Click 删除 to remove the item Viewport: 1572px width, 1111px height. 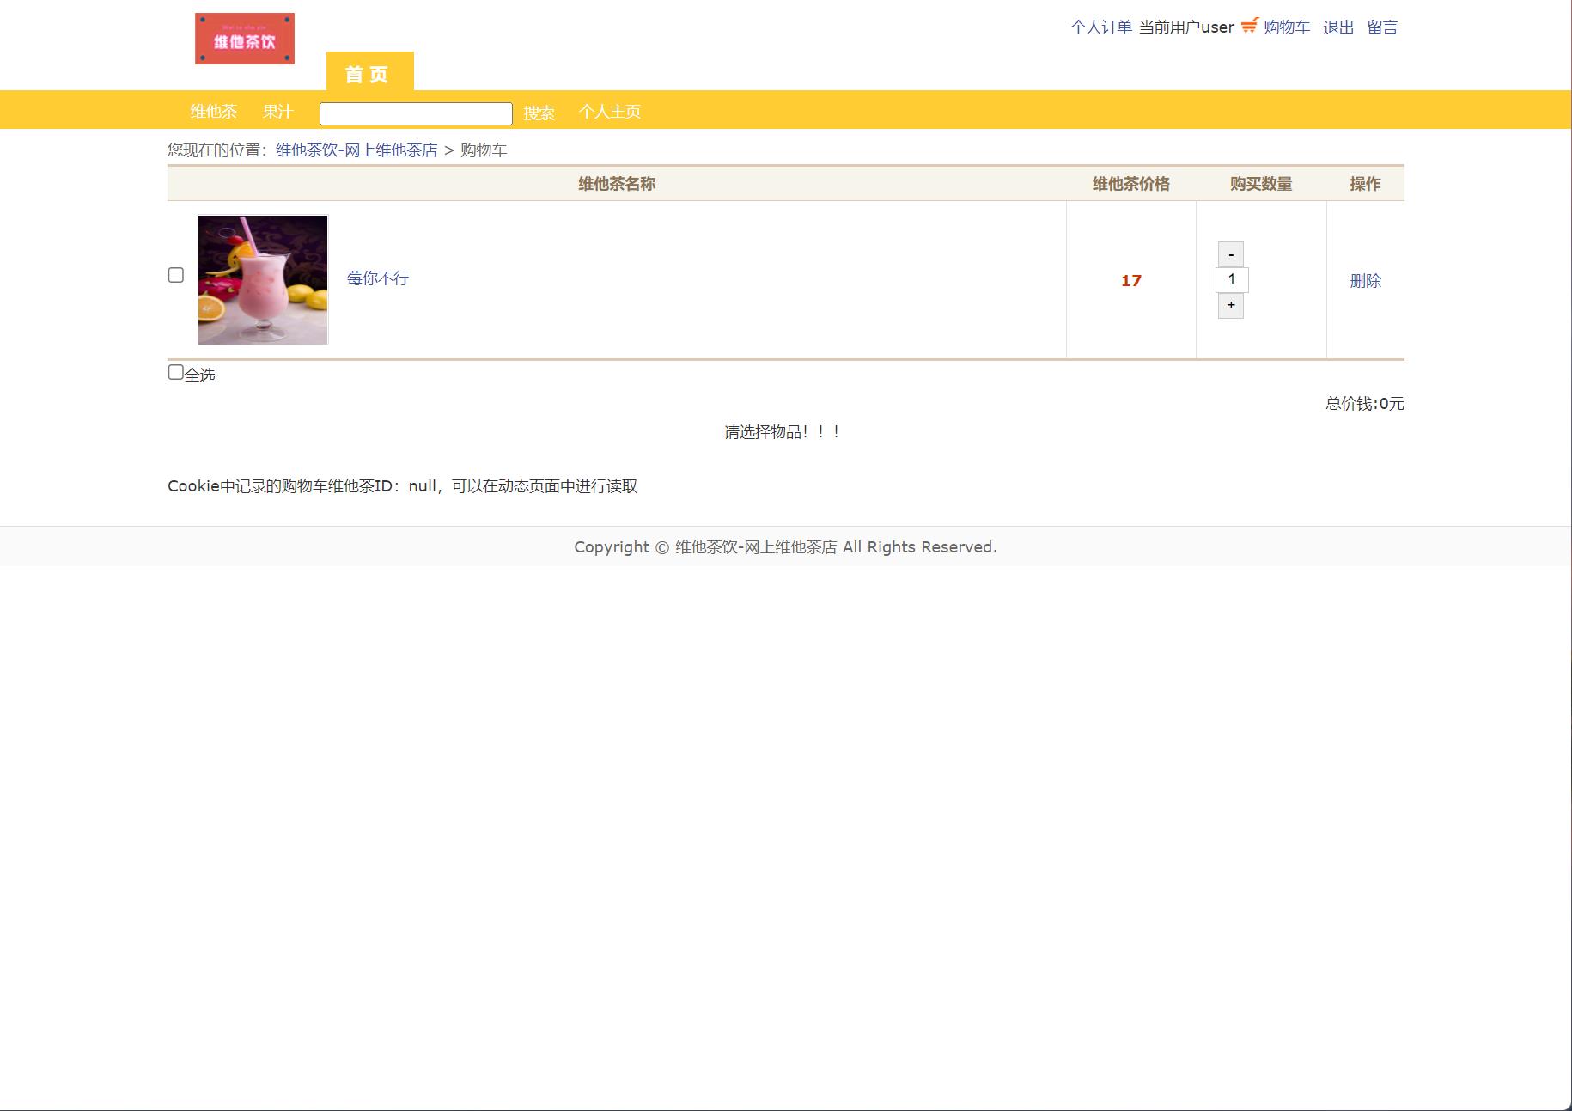(1367, 280)
